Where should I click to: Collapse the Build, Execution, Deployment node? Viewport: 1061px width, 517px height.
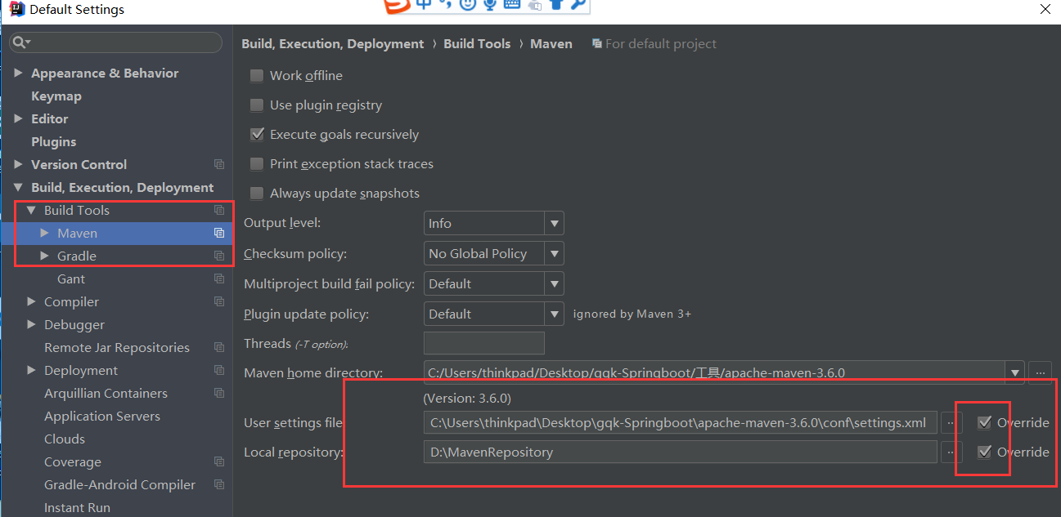pyautogui.click(x=18, y=188)
